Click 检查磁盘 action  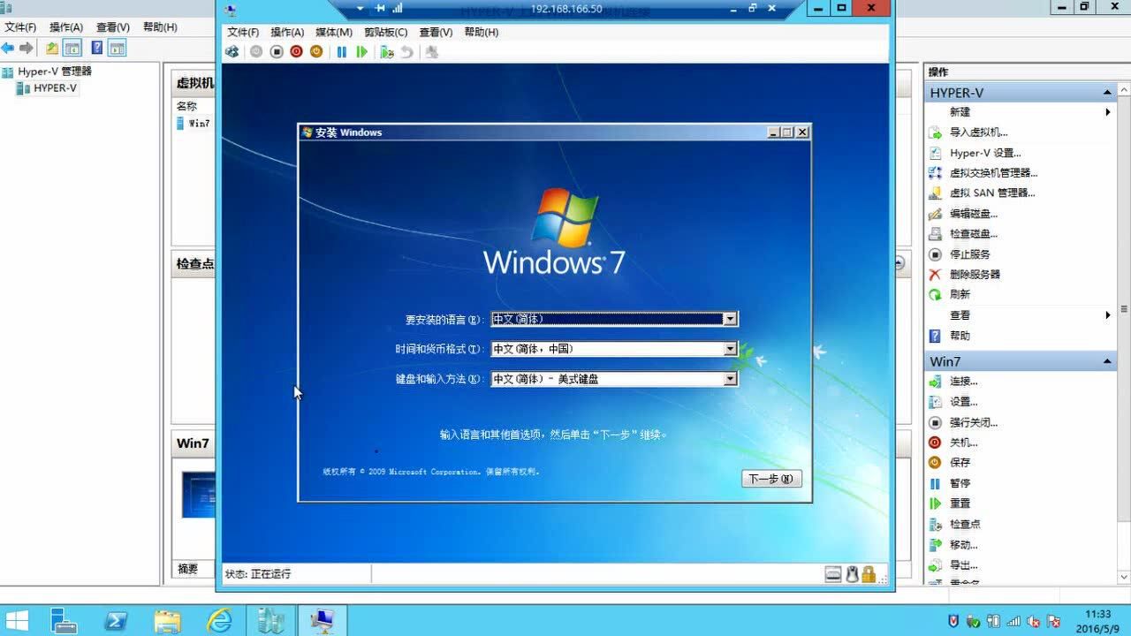(974, 234)
